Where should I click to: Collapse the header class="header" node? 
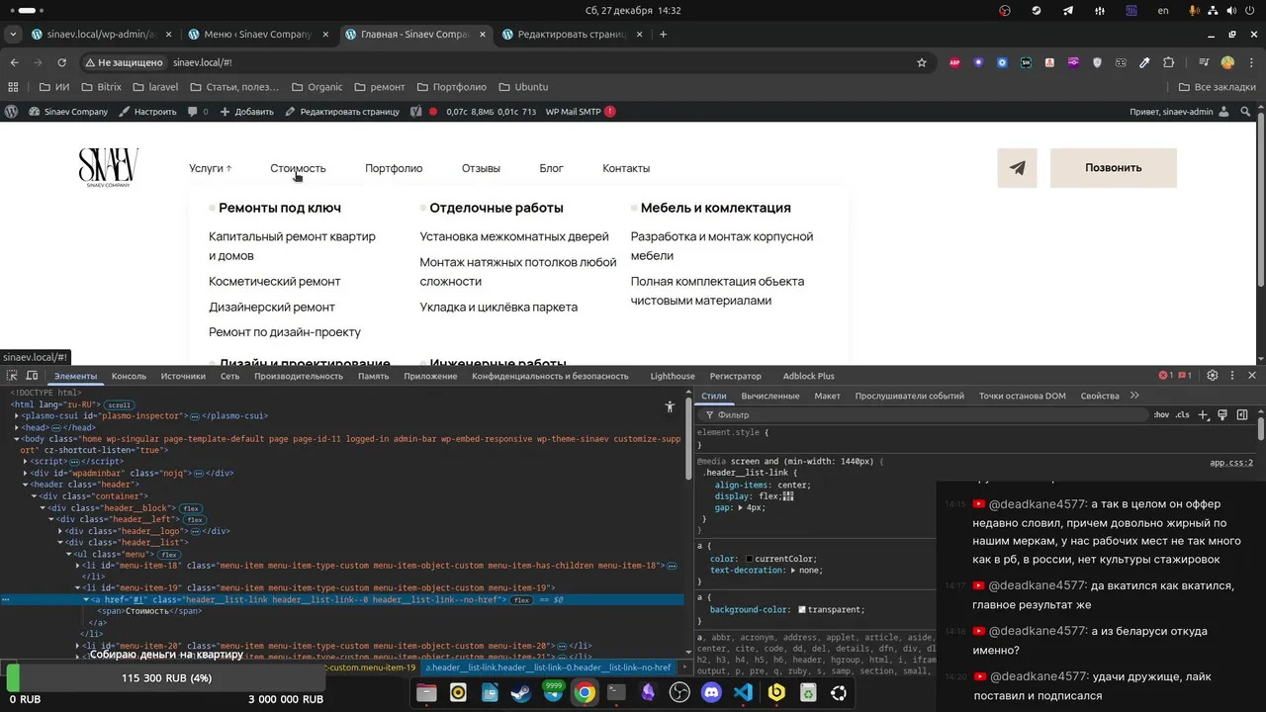pyautogui.click(x=26, y=485)
